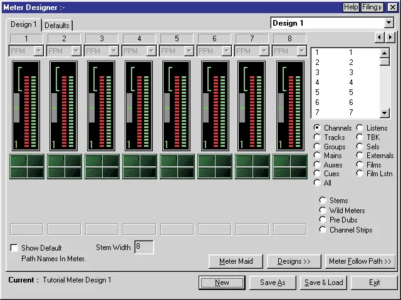The image size is (401, 300).
Task: Select the Cues radio button
Action: 317,174
